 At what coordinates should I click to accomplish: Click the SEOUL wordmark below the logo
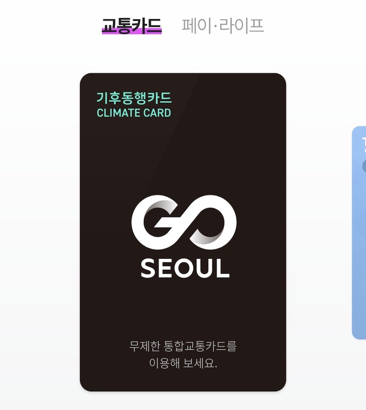click(185, 268)
